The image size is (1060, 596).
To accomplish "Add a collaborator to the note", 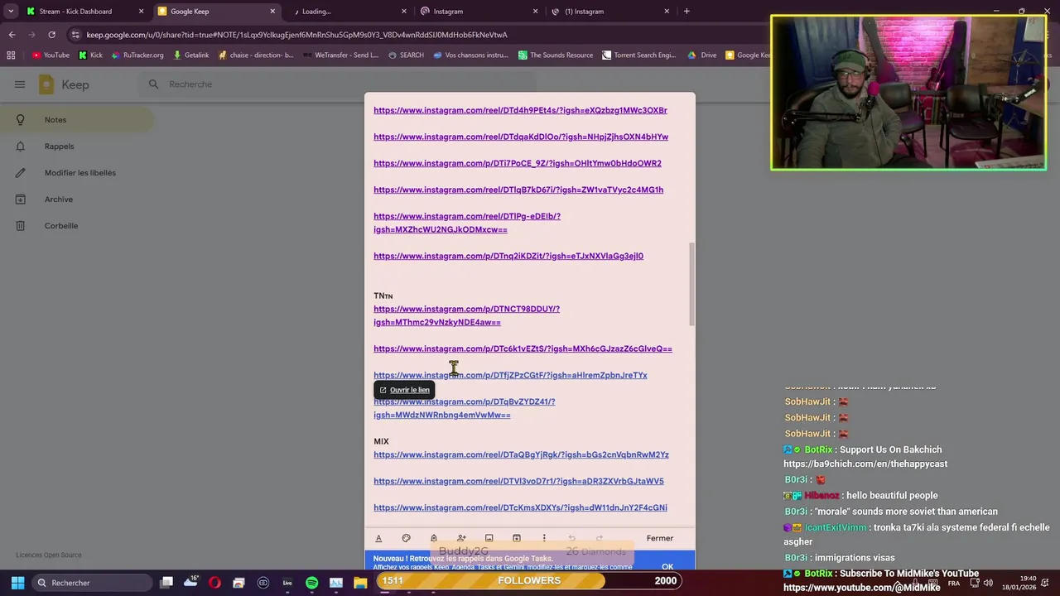I will tap(461, 538).
